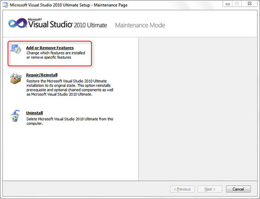Click the Visual Studio infinity logo
Viewport: 260px width, 199px height.
tap(17, 23)
